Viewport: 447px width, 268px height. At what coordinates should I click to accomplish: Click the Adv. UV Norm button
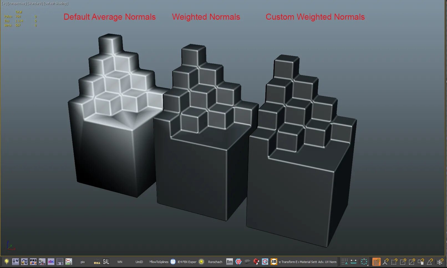pos(324,262)
